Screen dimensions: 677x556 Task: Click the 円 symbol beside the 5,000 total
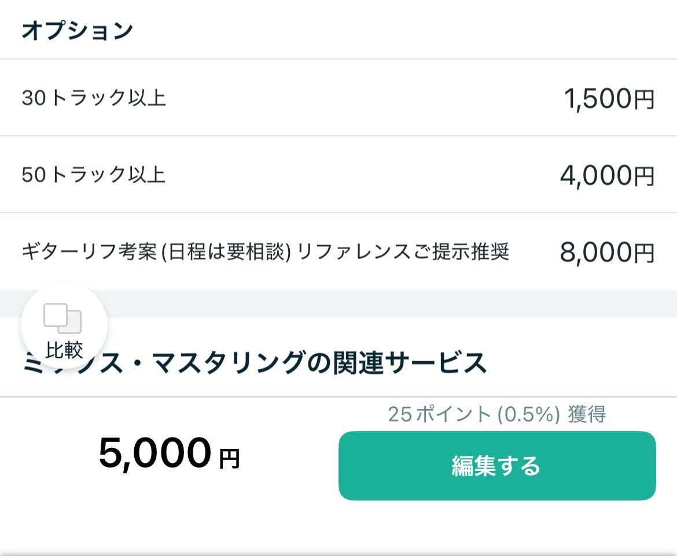(229, 458)
